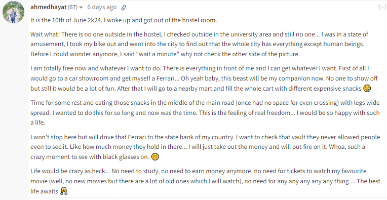Click the reputation score (67)
The image size is (387, 200).
[72, 7]
